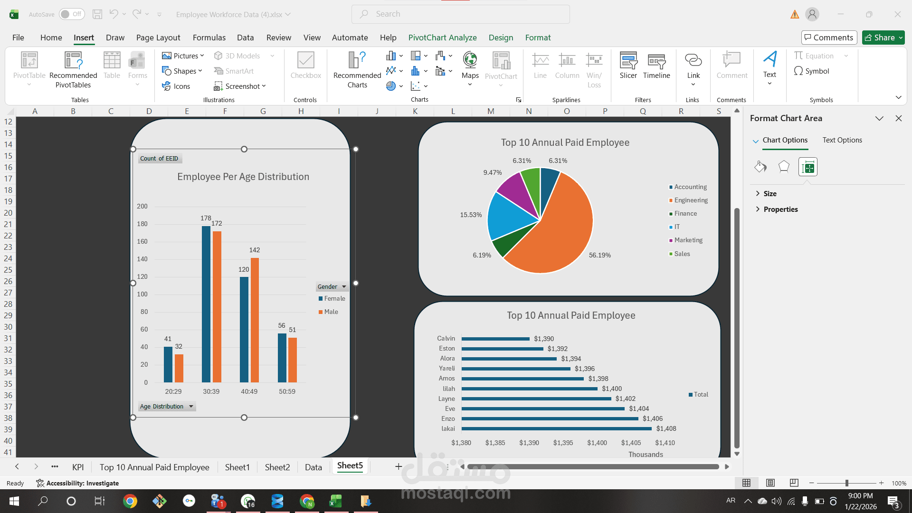The width and height of the screenshot is (912, 513).
Task: Click the Count of EEID field button
Action: tap(159, 159)
